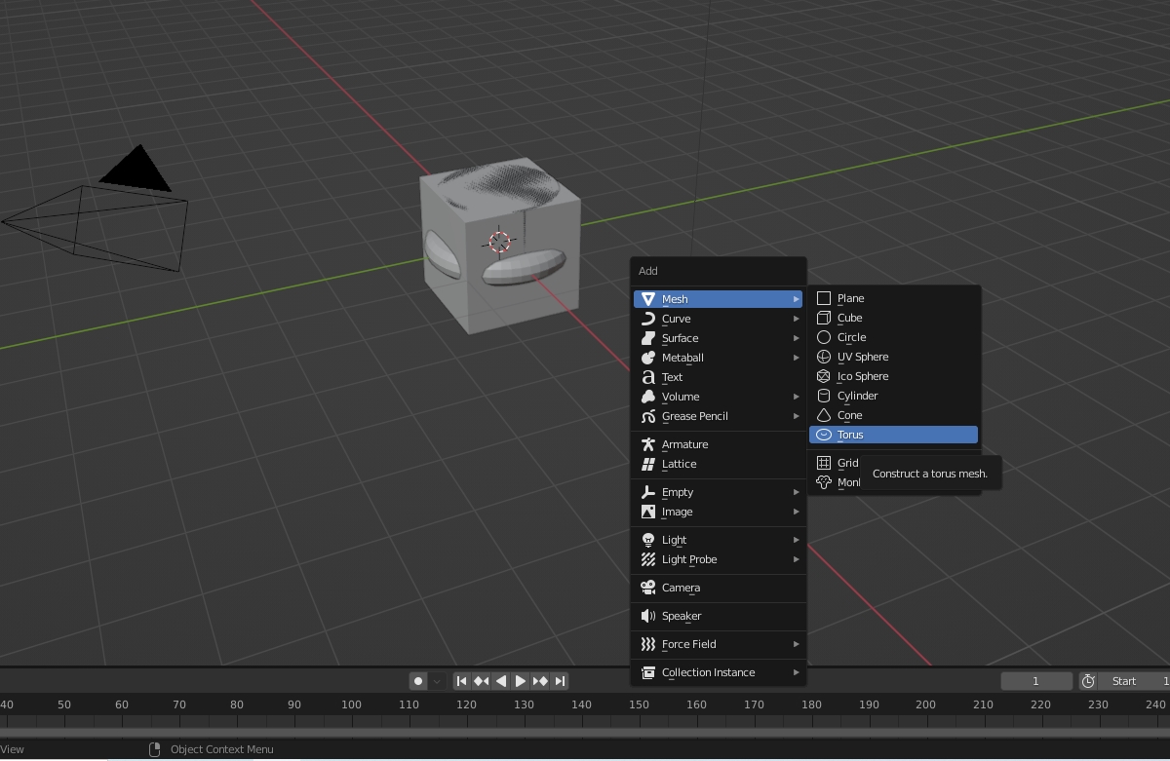Screen dimensions: 1170x761
Task: Toggle the preview range clock icon
Action: [x=1089, y=681]
